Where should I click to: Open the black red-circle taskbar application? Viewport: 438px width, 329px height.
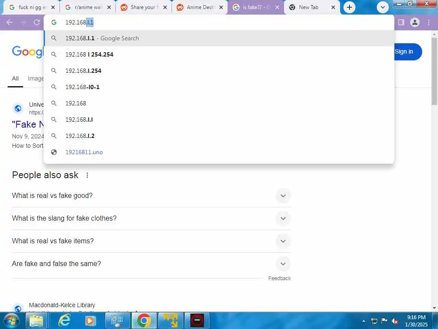197,320
